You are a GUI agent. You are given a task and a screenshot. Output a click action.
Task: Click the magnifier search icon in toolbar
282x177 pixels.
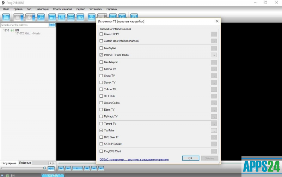(x=41, y=17)
